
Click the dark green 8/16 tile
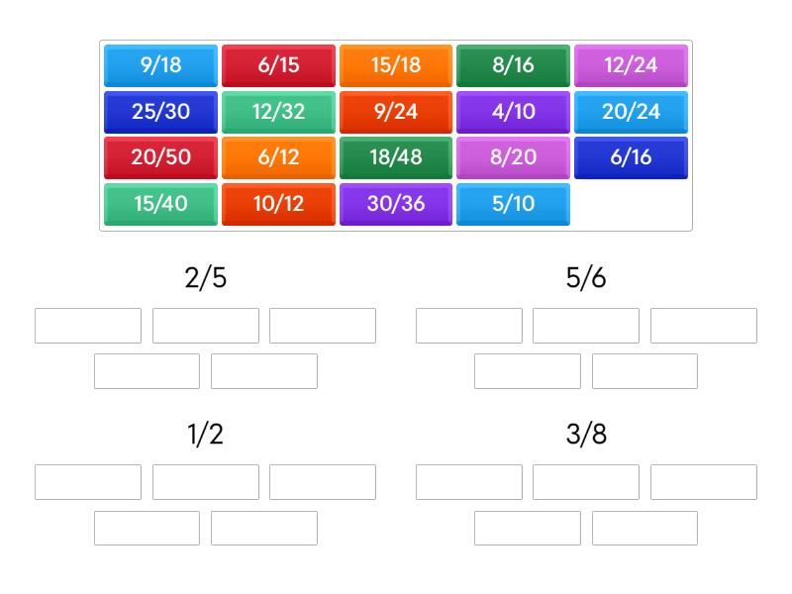pyautogui.click(x=513, y=65)
